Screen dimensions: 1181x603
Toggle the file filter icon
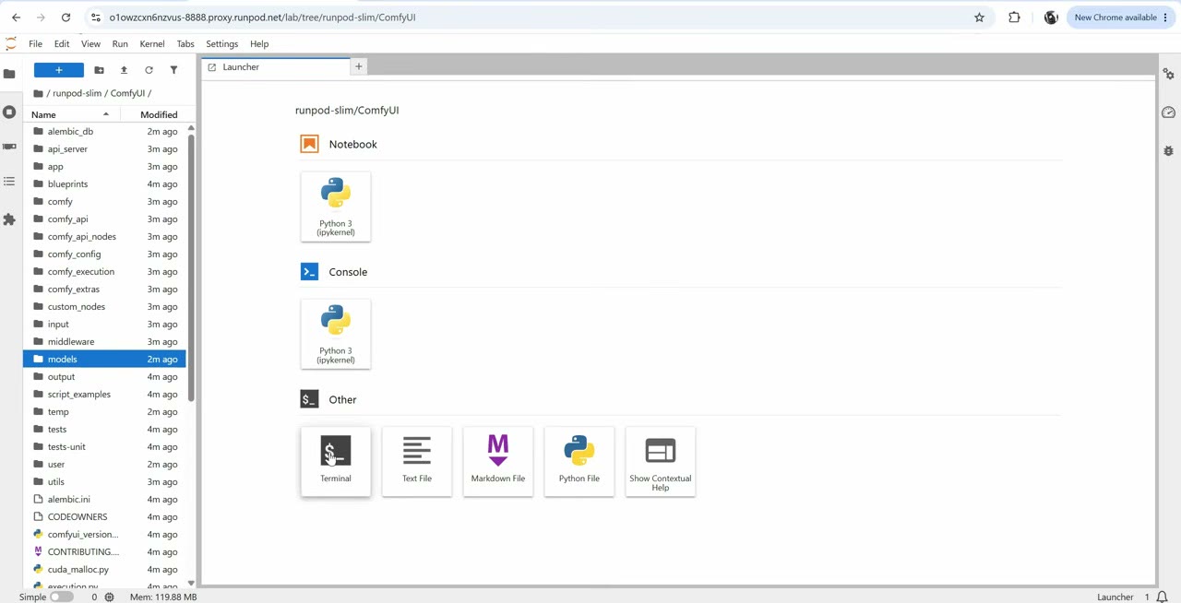(x=173, y=70)
